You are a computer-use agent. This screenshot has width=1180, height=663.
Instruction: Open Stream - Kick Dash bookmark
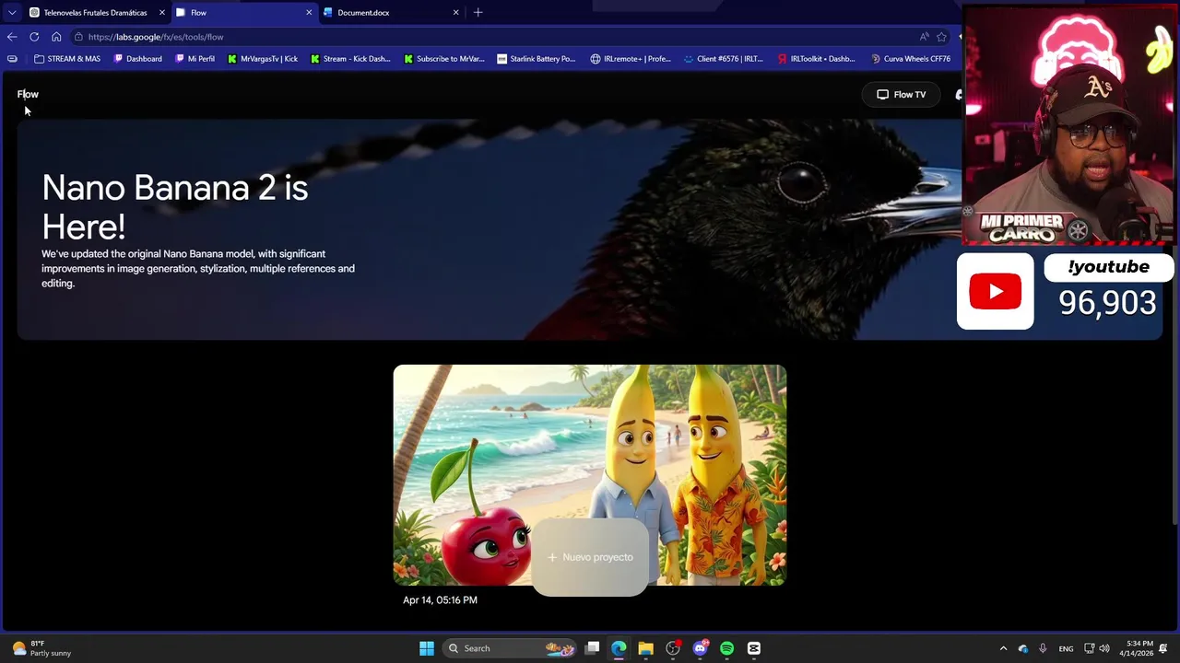350,59
